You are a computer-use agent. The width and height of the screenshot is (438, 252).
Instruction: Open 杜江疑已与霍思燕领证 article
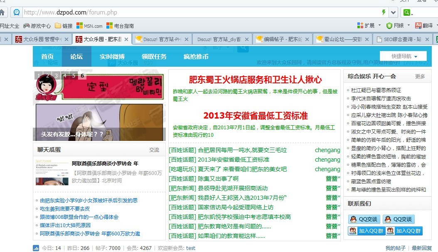coord(376,90)
